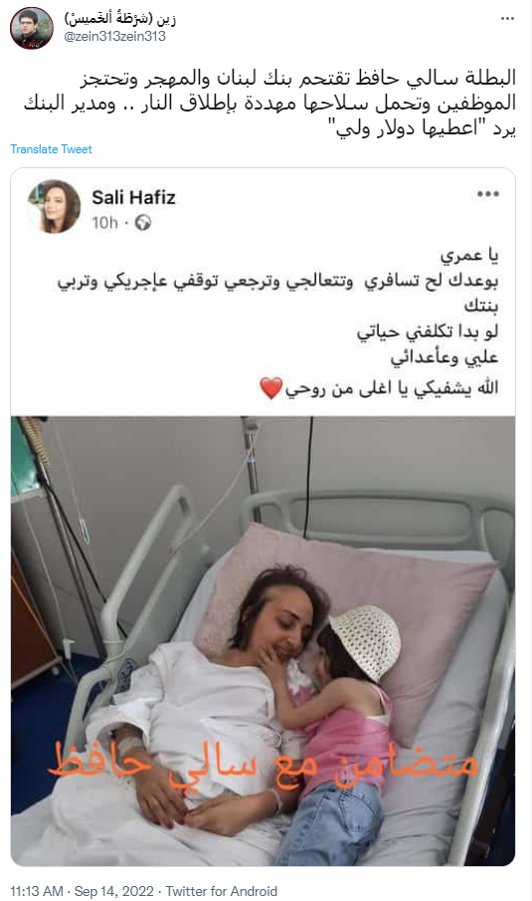Open the hospital bed photo

tap(263, 641)
